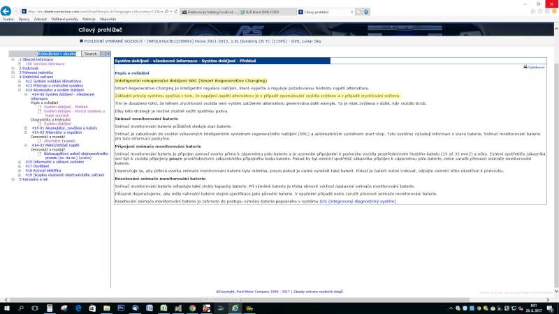Open taskbar search magnifier icon
Screen dimensions: 559x314
tap(20, 307)
